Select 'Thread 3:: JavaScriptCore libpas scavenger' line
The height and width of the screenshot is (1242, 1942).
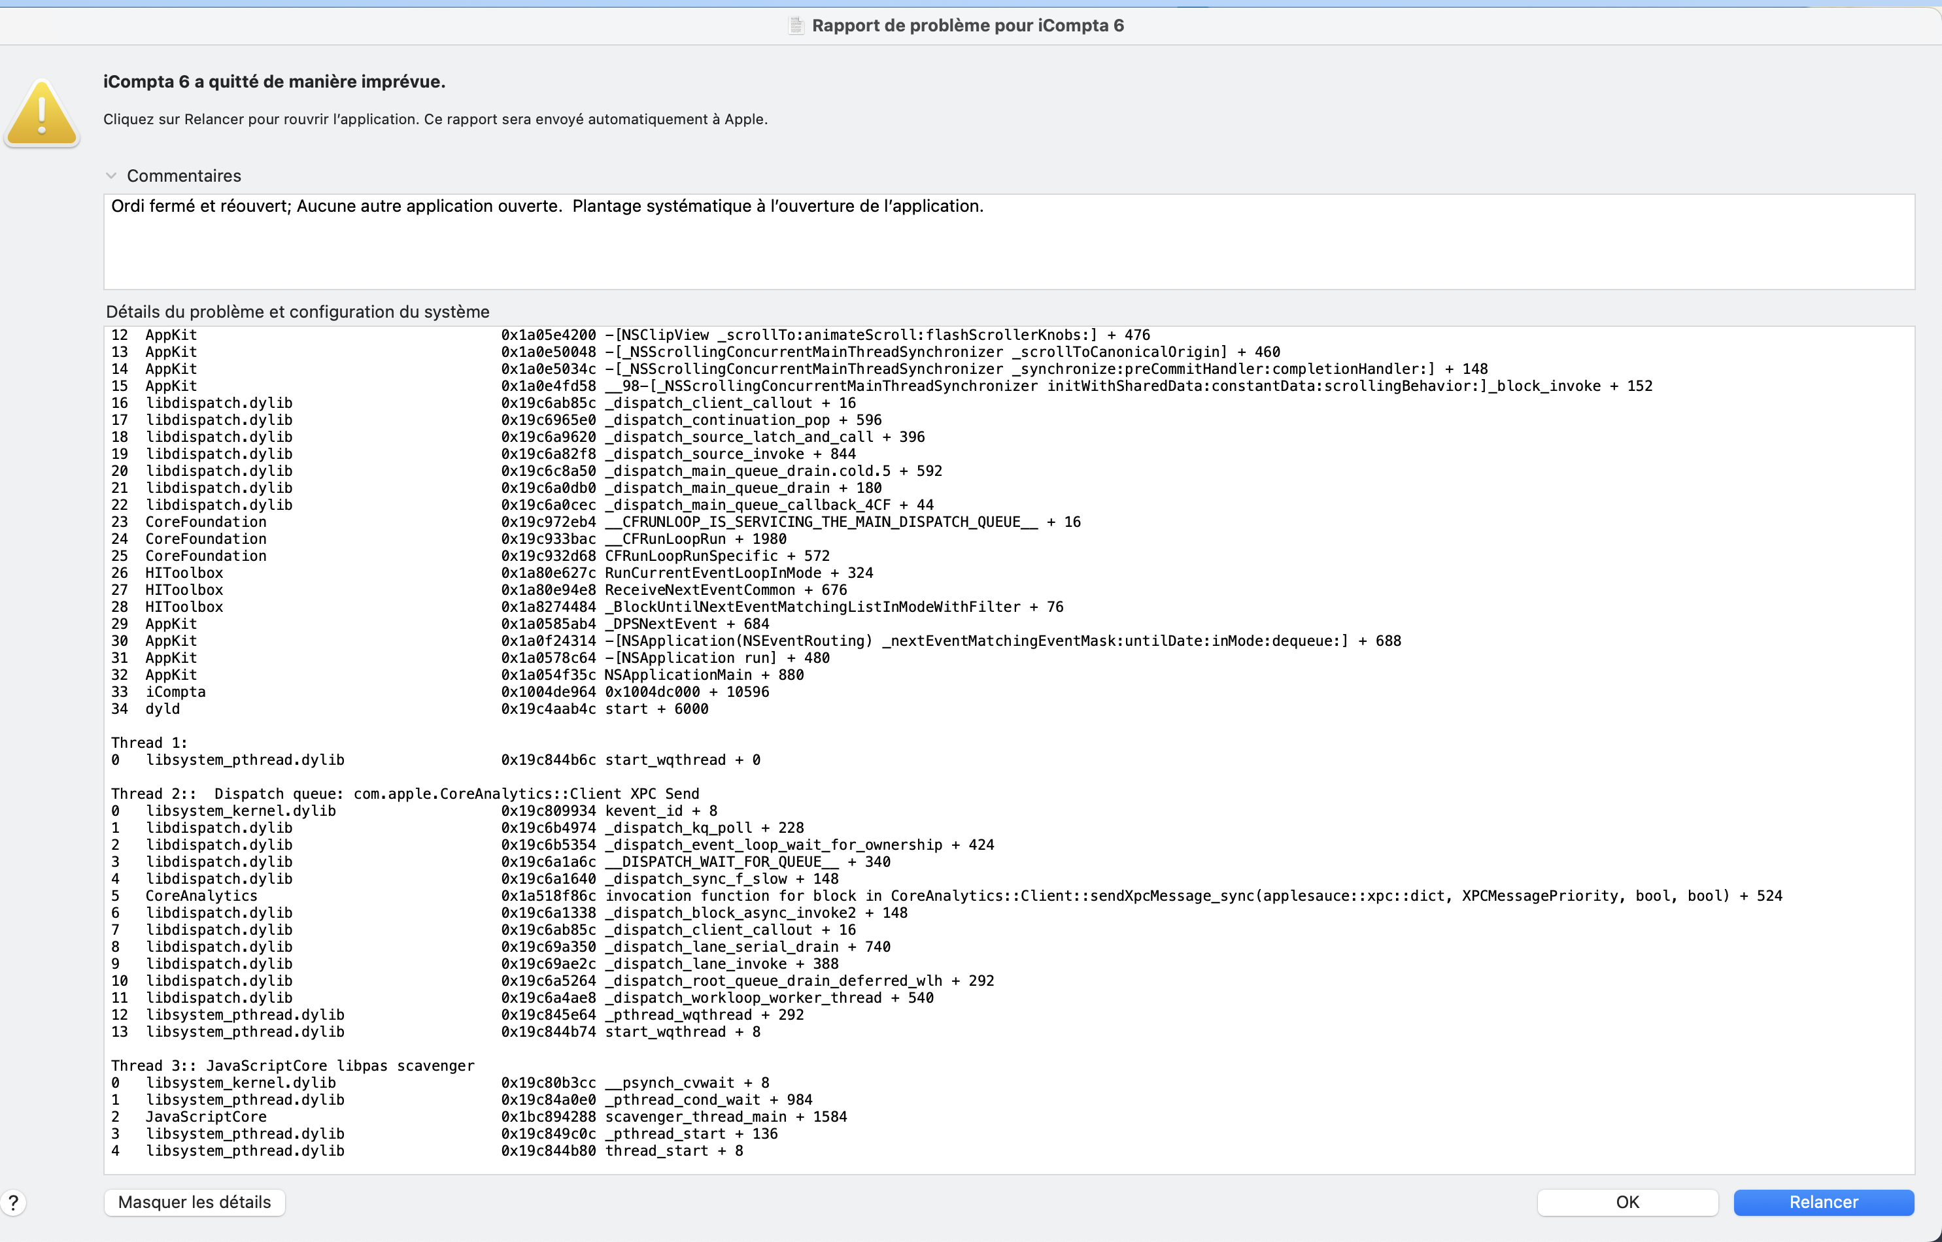(x=293, y=1066)
